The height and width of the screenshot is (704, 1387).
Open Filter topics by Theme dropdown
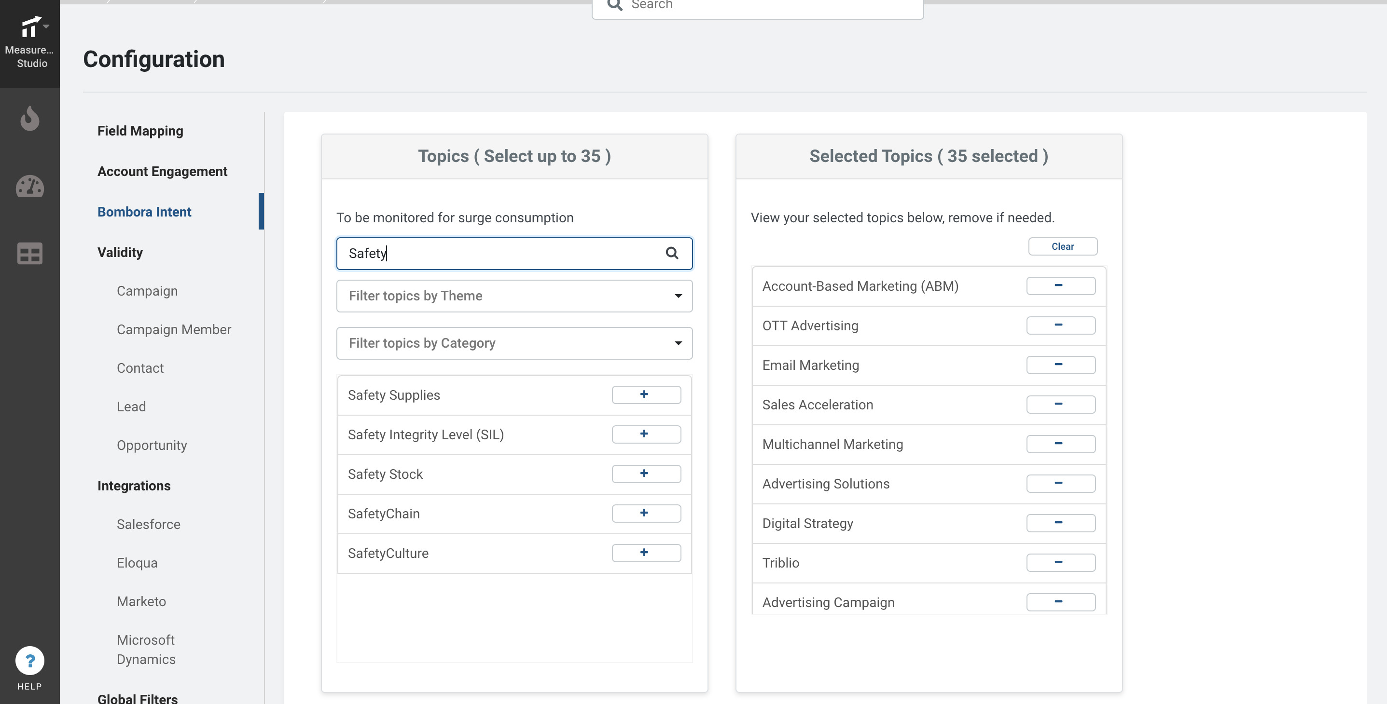coord(514,296)
